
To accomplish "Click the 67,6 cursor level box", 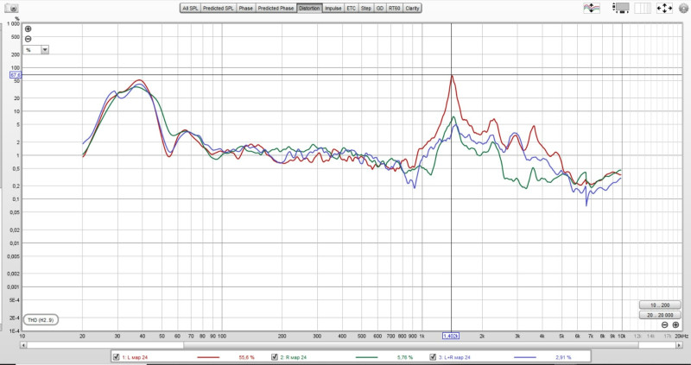I will pyautogui.click(x=16, y=75).
